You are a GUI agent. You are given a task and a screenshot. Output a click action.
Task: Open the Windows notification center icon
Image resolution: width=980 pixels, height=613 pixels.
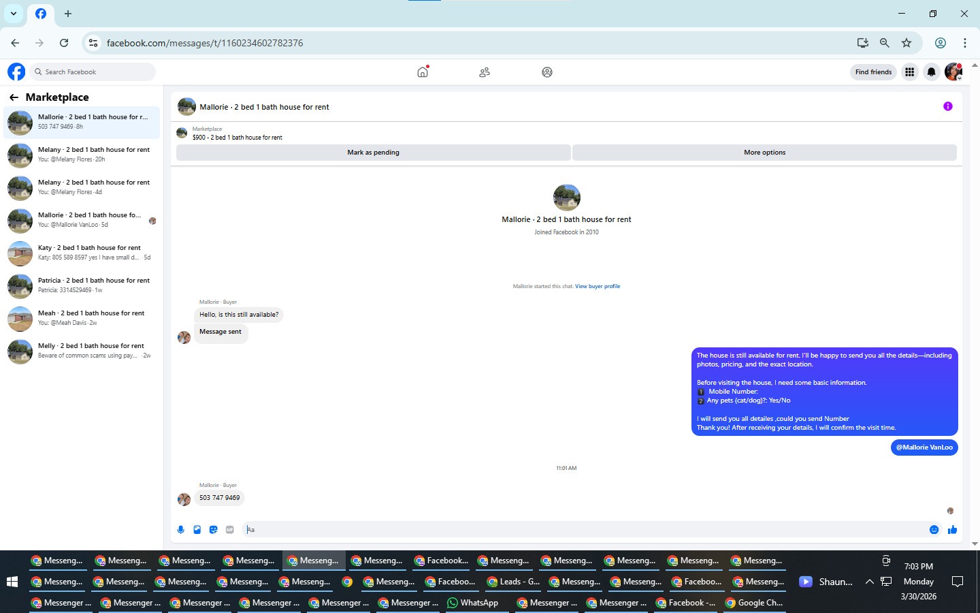(958, 582)
